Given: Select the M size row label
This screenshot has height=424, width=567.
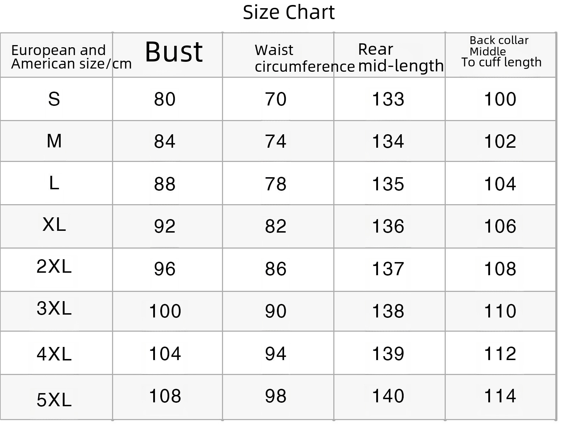Looking at the screenshot, I should tap(54, 141).
